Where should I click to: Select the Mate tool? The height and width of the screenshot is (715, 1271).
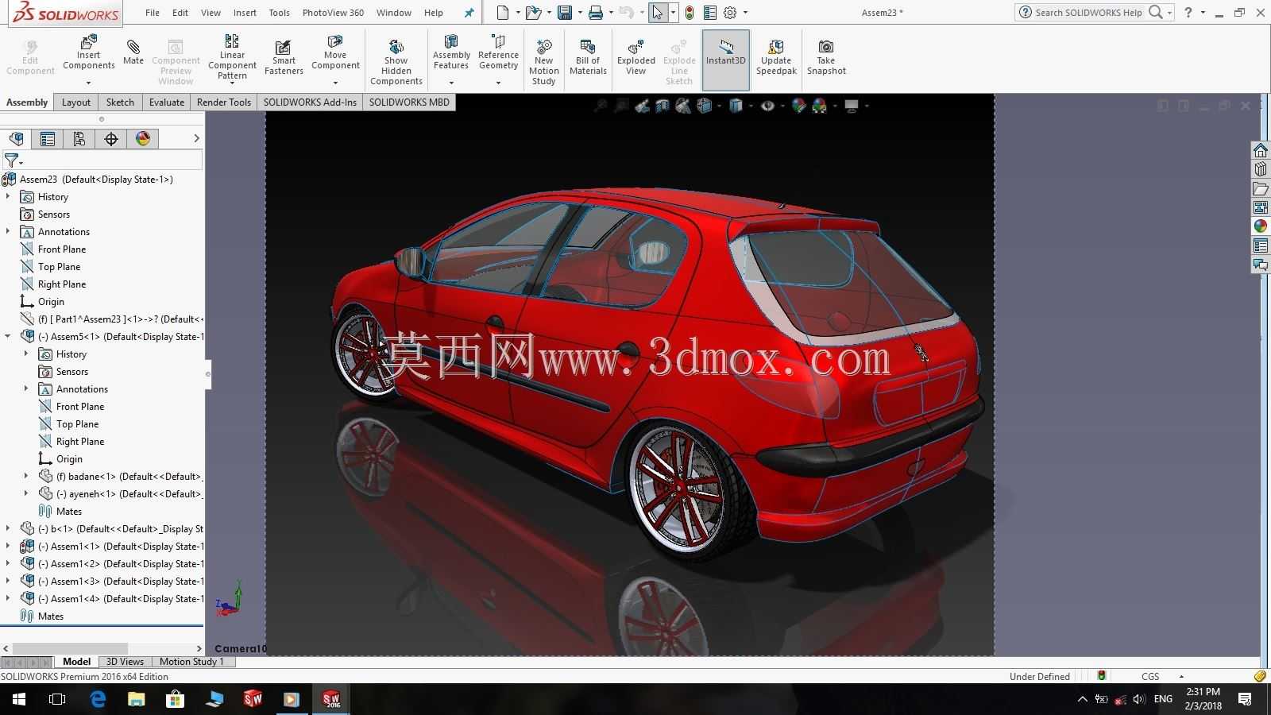coord(133,51)
